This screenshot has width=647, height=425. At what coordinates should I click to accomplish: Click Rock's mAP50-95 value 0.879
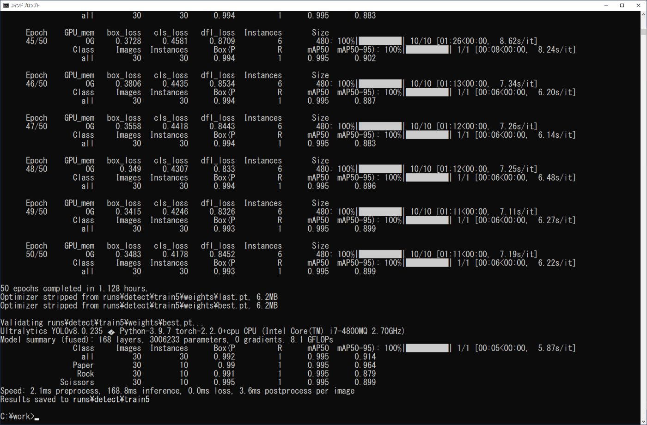click(x=365, y=373)
